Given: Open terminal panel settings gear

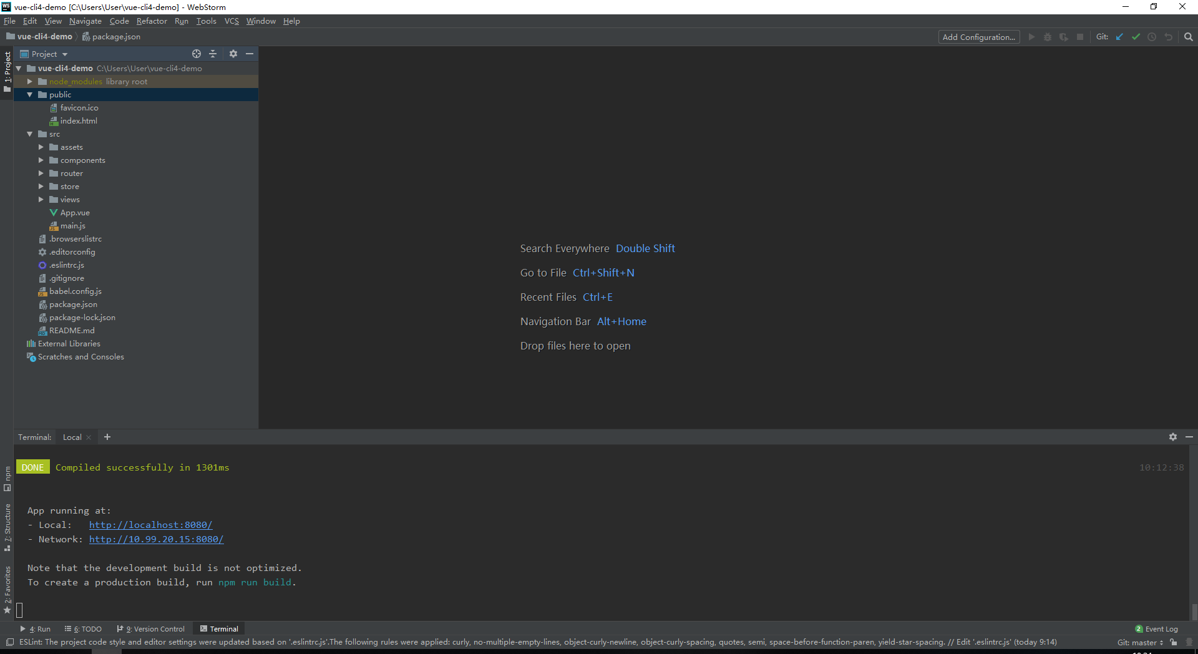Looking at the screenshot, I should tap(1173, 437).
